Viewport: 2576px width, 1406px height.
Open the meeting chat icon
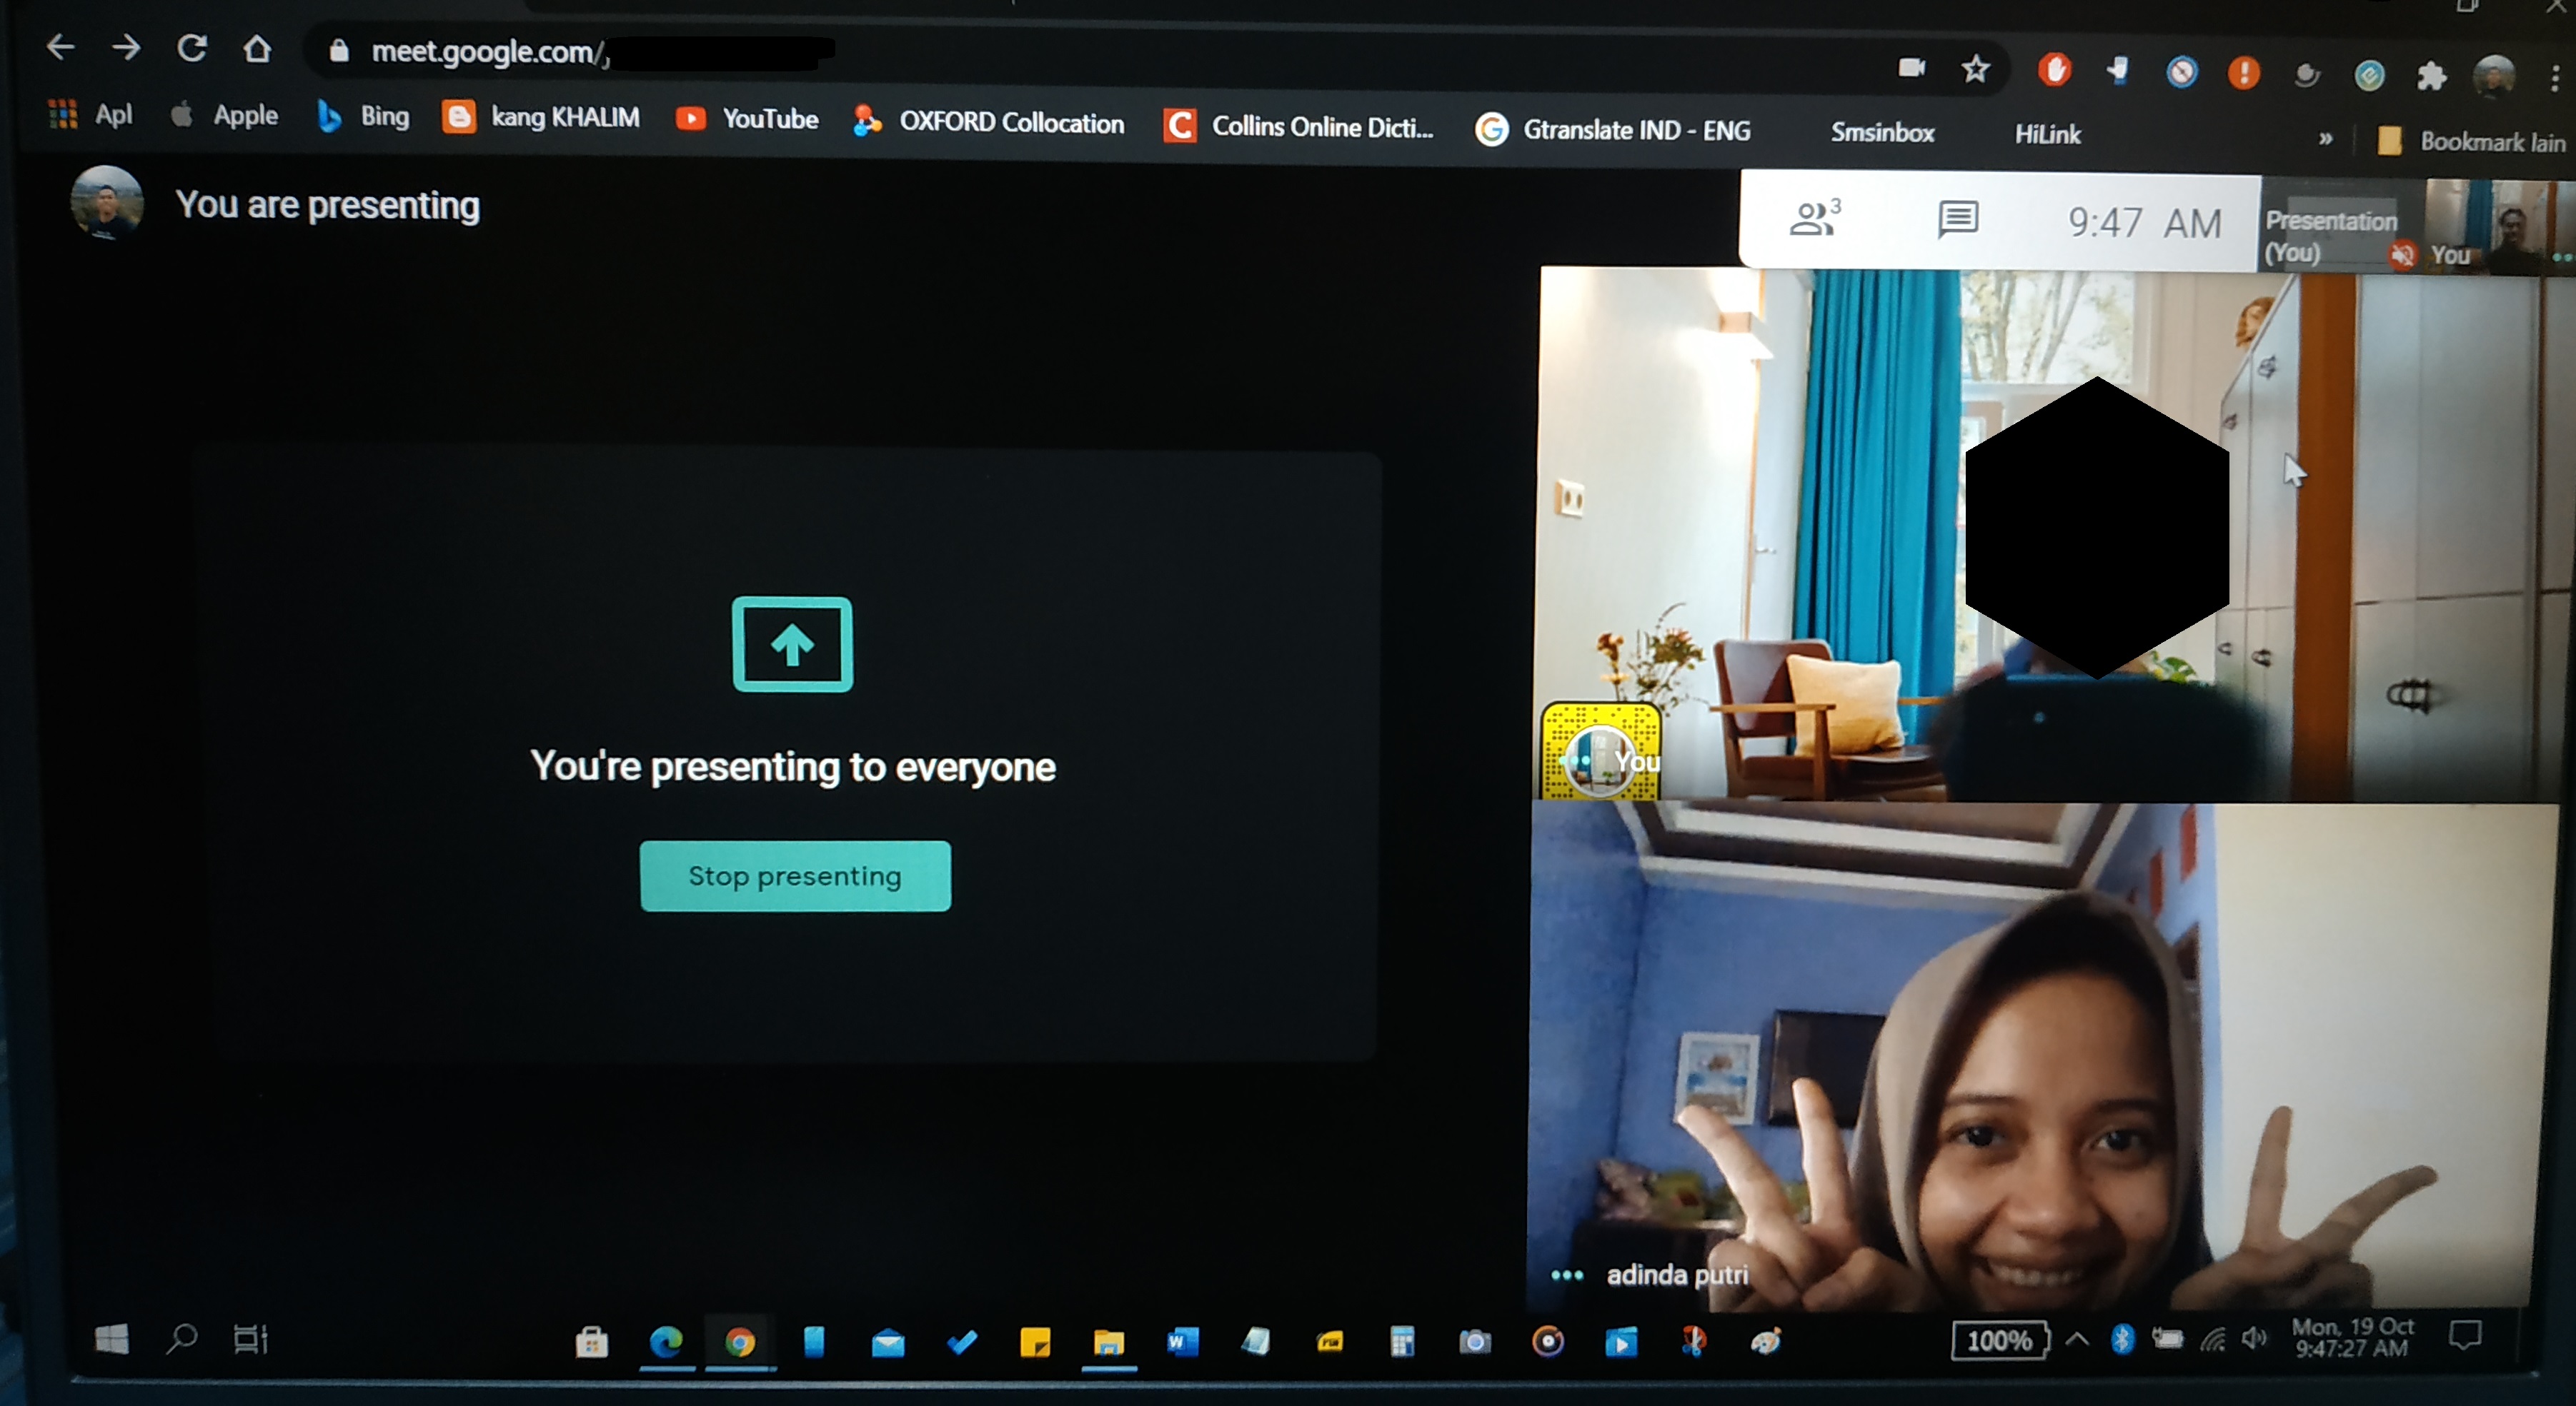click(1957, 219)
